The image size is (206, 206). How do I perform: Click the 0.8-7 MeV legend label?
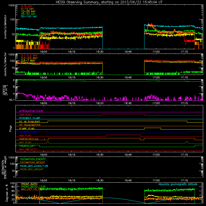pyautogui.click(x=28, y=61)
